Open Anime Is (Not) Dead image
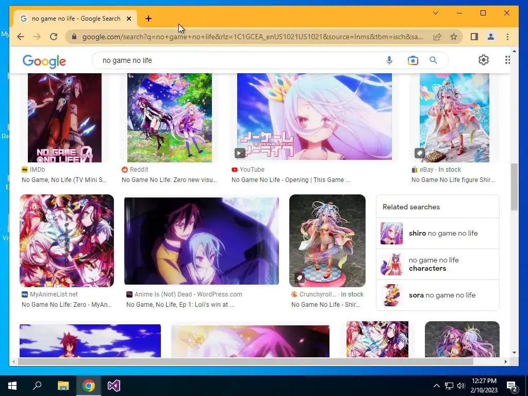This screenshot has height=396, width=528. pos(202,241)
